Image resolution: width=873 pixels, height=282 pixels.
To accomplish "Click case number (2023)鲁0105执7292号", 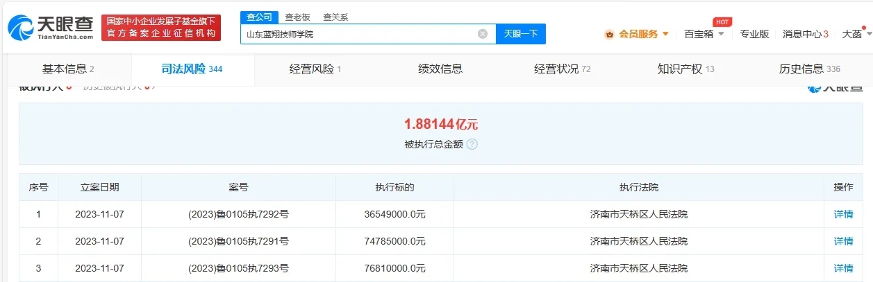I will click(238, 214).
